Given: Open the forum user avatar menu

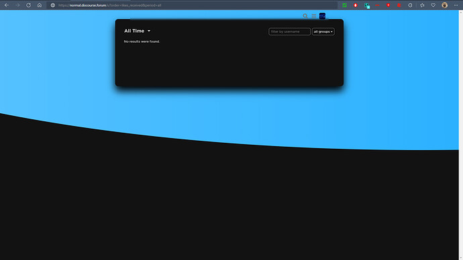Looking at the screenshot, I should tap(322, 16).
